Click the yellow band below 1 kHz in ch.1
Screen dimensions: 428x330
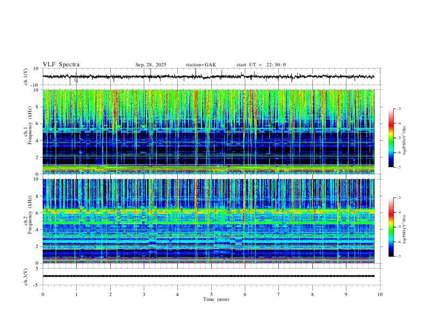point(208,168)
